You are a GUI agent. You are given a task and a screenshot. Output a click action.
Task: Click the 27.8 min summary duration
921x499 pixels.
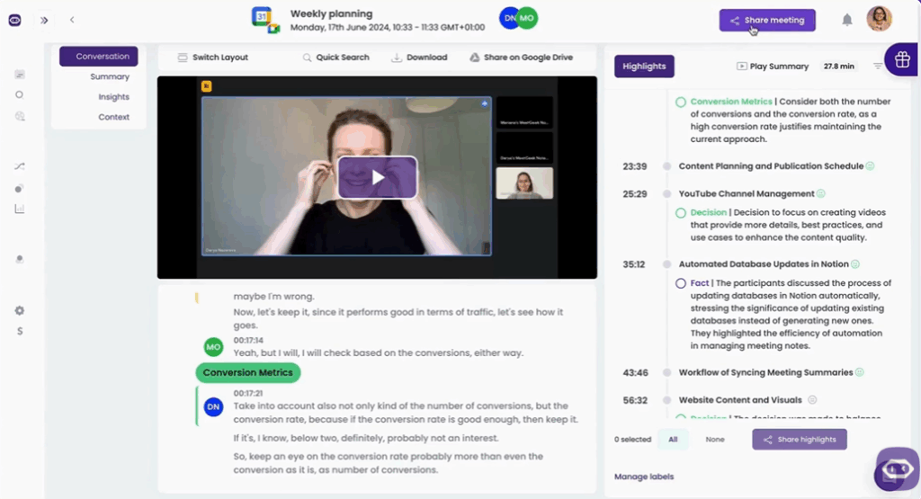tap(838, 67)
